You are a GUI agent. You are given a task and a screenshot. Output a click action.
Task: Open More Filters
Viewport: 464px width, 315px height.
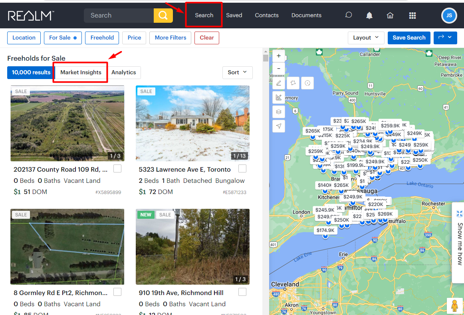coord(171,38)
